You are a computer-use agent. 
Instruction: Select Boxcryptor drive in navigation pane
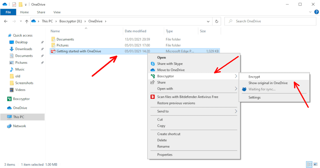coord(21,99)
